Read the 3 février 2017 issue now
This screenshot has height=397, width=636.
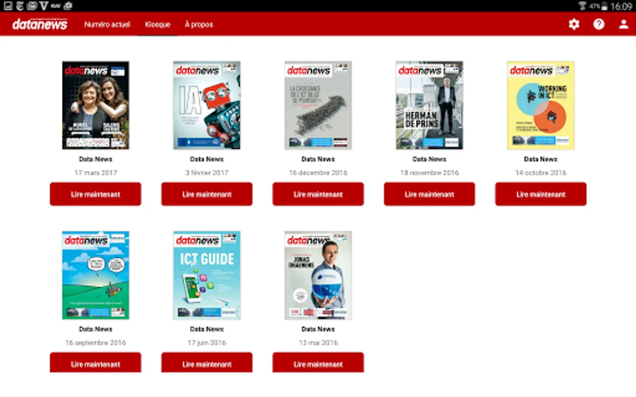pyautogui.click(x=207, y=194)
